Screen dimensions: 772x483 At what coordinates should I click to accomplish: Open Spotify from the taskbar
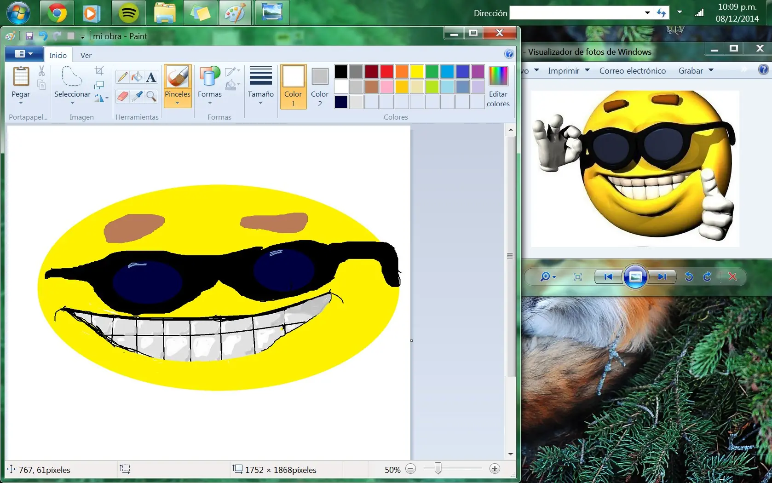128,13
